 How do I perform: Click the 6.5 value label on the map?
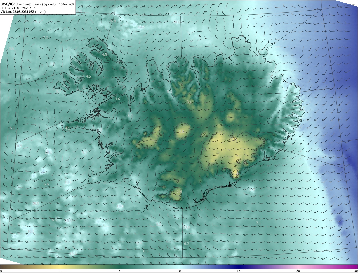(146, 251)
